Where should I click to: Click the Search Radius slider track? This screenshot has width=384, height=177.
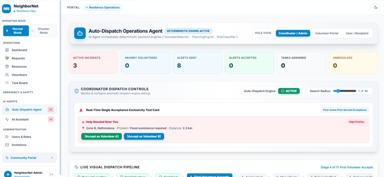pos(344,91)
